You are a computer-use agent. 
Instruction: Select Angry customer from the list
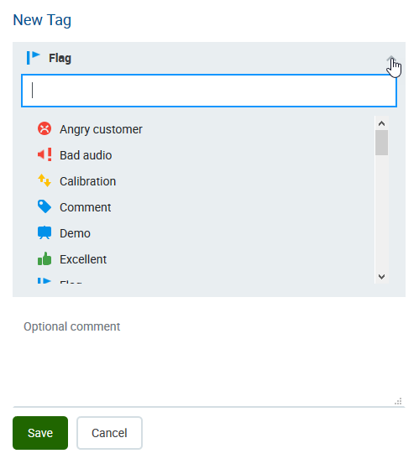(x=101, y=129)
